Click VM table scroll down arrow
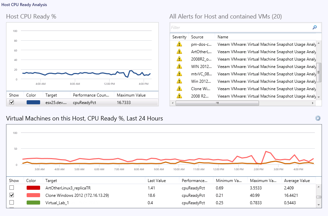Screen dimensions: 328x216 click(319, 205)
